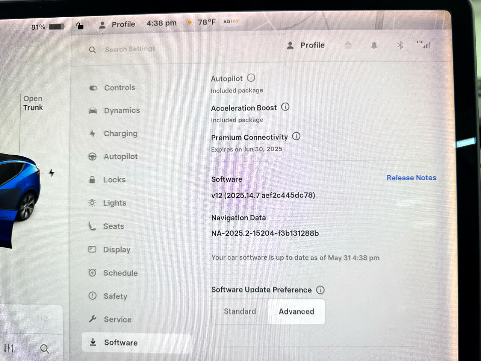Screen dimensions: 481x361
Task: Open notifications bell icon
Action: pos(374,46)
